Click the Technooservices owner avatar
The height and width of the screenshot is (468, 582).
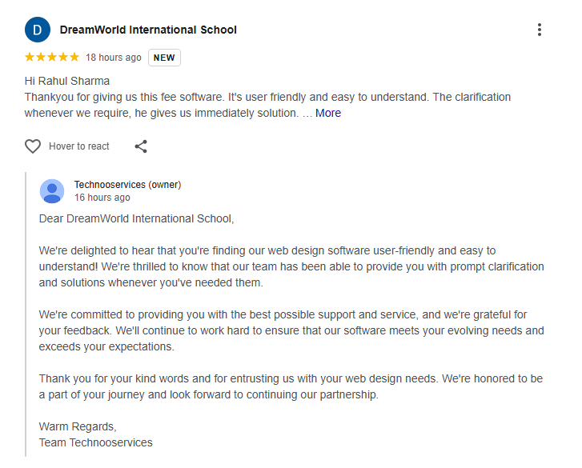click(52, 191)
